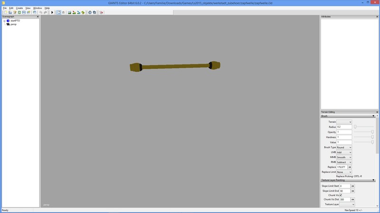Select the persp camera node icon
This screenshot has width=380, height=213.
coord(8,24)
